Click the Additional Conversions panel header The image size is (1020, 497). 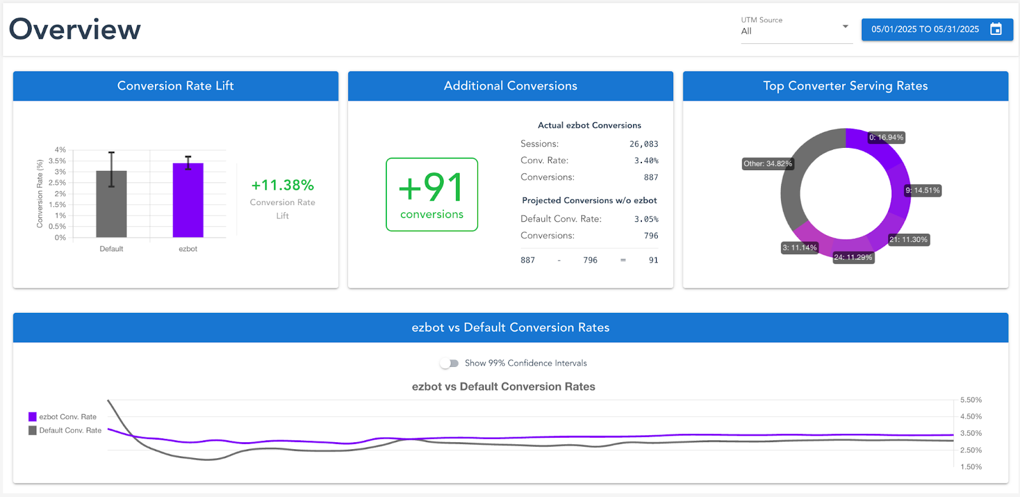click(511, 86)
